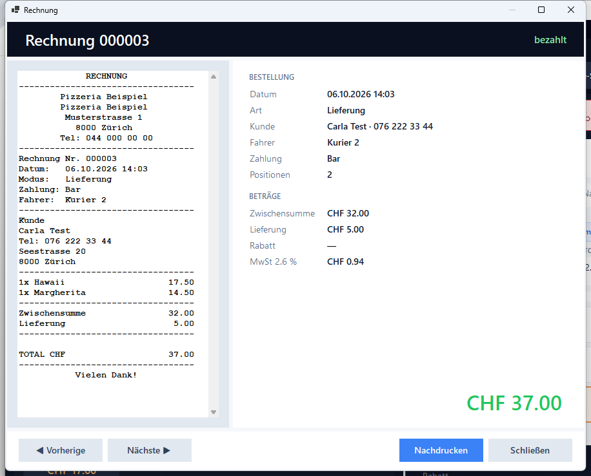
Task: Click 'Modus: Lieferung' line in the receipt
Action: [65, 179]
